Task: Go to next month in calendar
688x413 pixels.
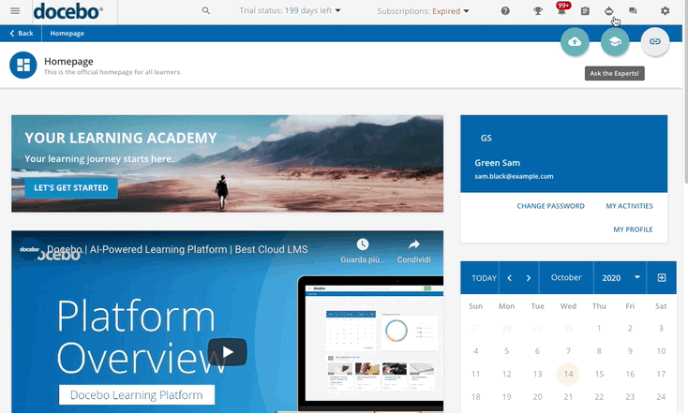Action: coord(529,278)
